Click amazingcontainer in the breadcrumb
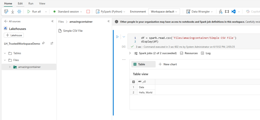 click(81, 22)
